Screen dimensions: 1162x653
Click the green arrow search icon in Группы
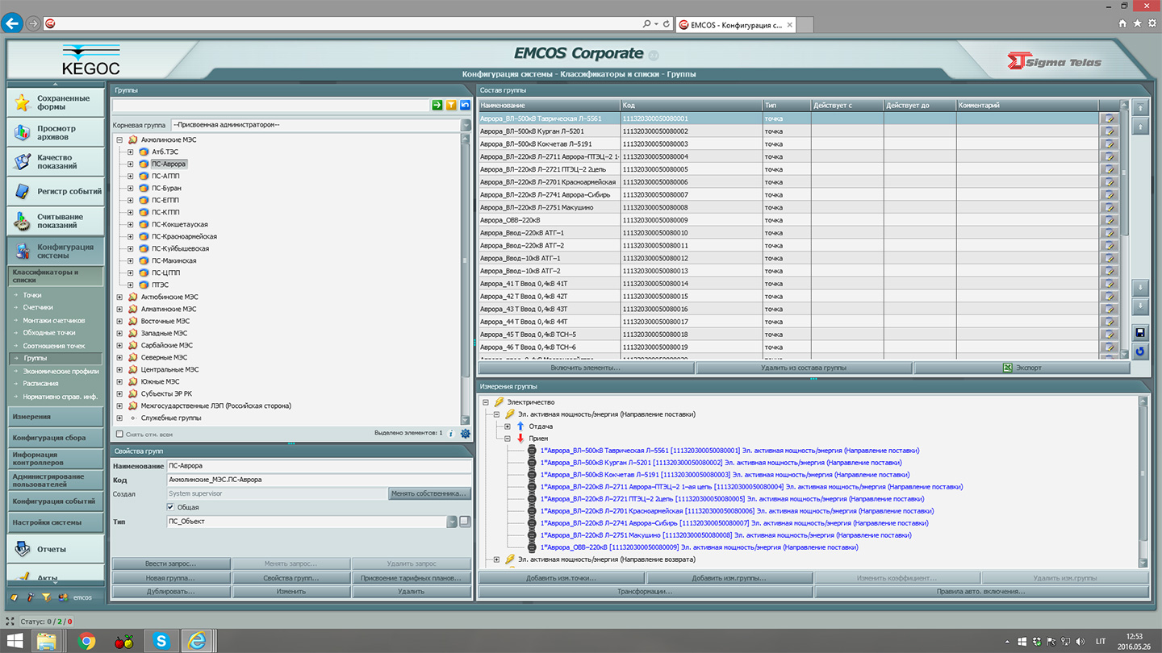437,106
